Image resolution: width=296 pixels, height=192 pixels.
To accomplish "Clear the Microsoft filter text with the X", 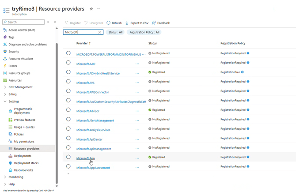I will point(100,32).
